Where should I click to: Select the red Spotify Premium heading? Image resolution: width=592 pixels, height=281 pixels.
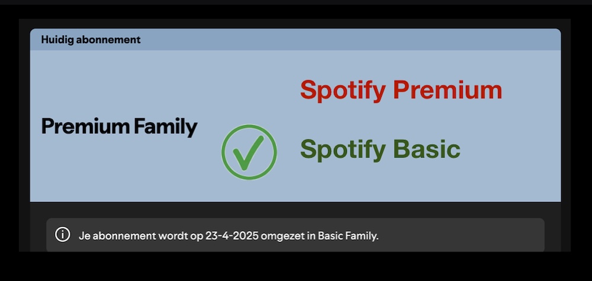(401, 90)
